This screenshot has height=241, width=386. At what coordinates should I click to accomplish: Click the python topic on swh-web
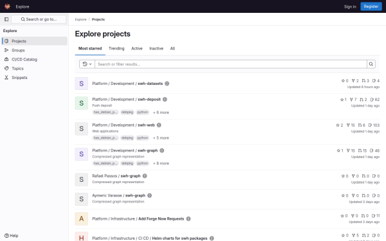coord(143,138)
